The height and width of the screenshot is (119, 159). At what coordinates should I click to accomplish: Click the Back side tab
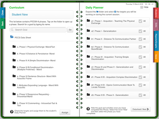2,24
